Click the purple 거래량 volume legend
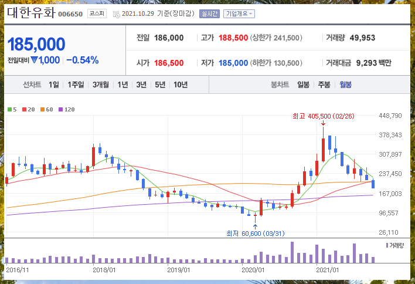Viewport: 415px width, 284px height. [x=395, y=245]
